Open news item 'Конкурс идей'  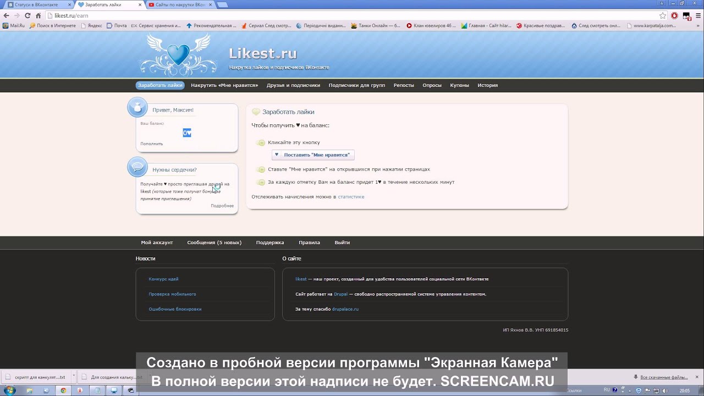click(x=163, y=279)
